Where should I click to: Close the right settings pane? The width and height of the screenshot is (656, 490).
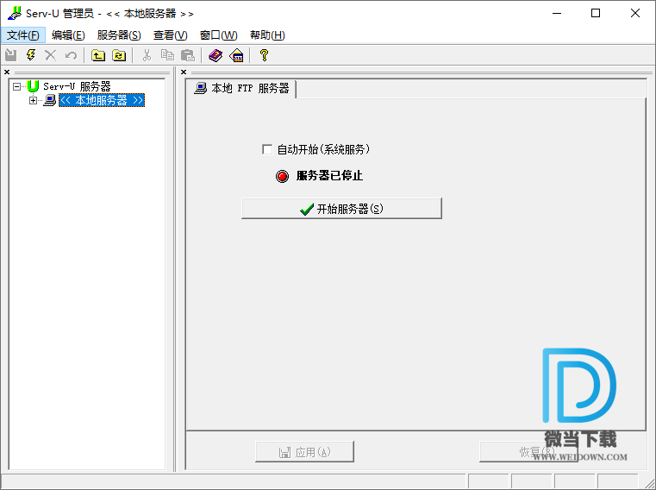(184, 72)
